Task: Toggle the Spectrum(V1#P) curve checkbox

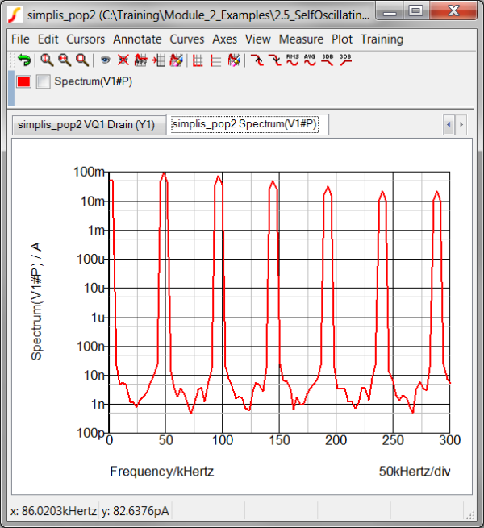Action: click(44, 81)
